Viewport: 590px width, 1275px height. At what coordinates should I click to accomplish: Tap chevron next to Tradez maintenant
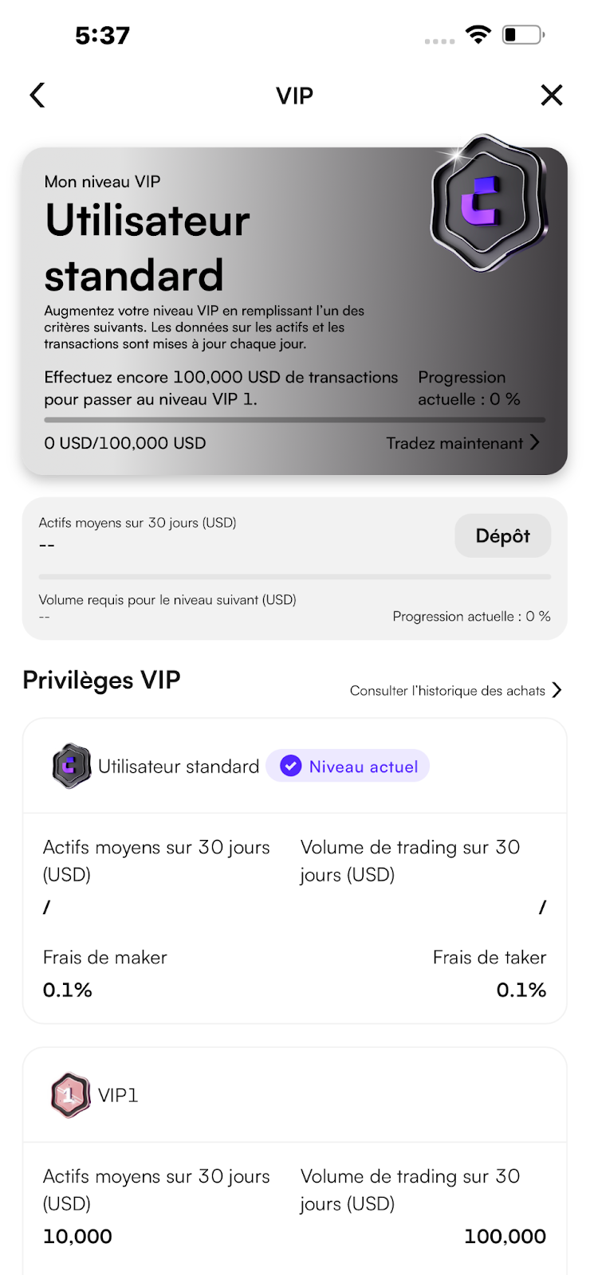(x=535, y=442)
